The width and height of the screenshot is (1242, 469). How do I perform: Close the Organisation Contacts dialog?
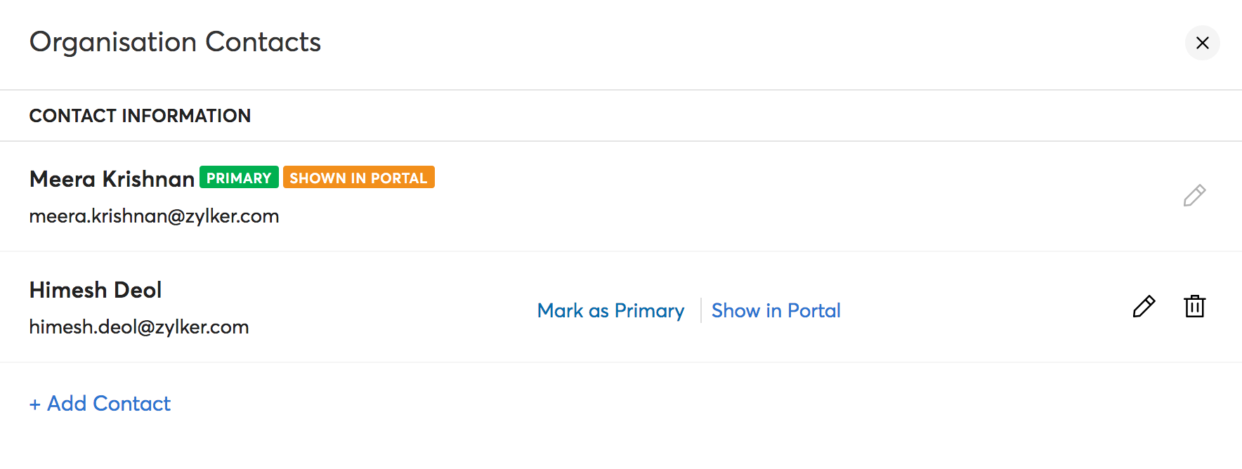coord(1202,43)
